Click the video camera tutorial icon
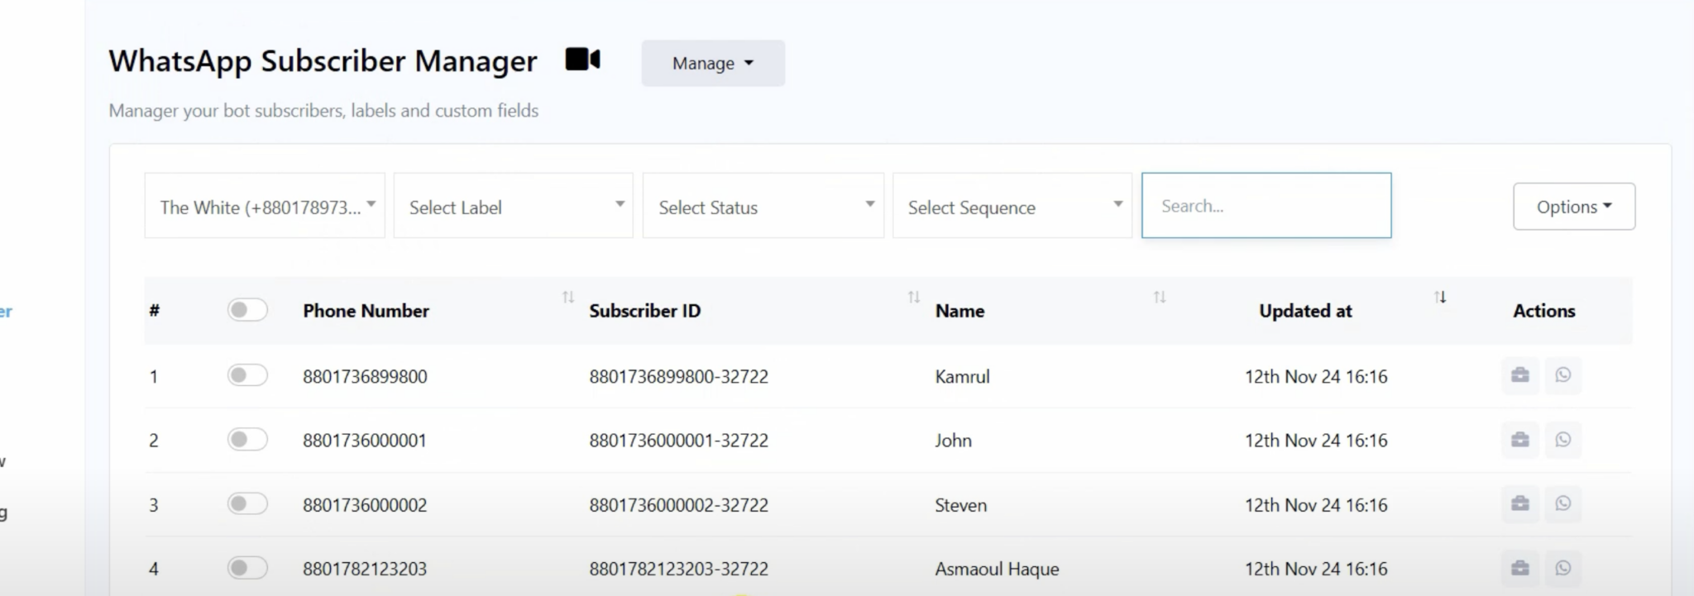Viewport: 1694px width, 596px height. (582, 60)
